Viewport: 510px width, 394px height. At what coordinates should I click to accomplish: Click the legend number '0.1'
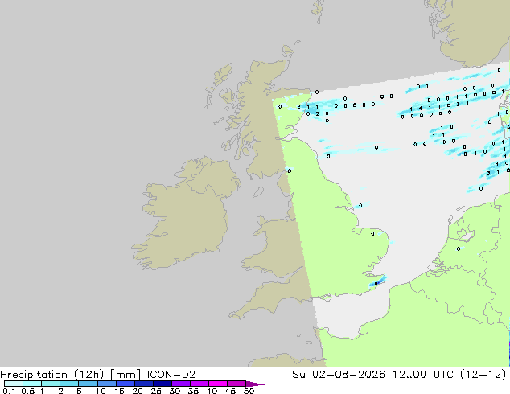9,391
